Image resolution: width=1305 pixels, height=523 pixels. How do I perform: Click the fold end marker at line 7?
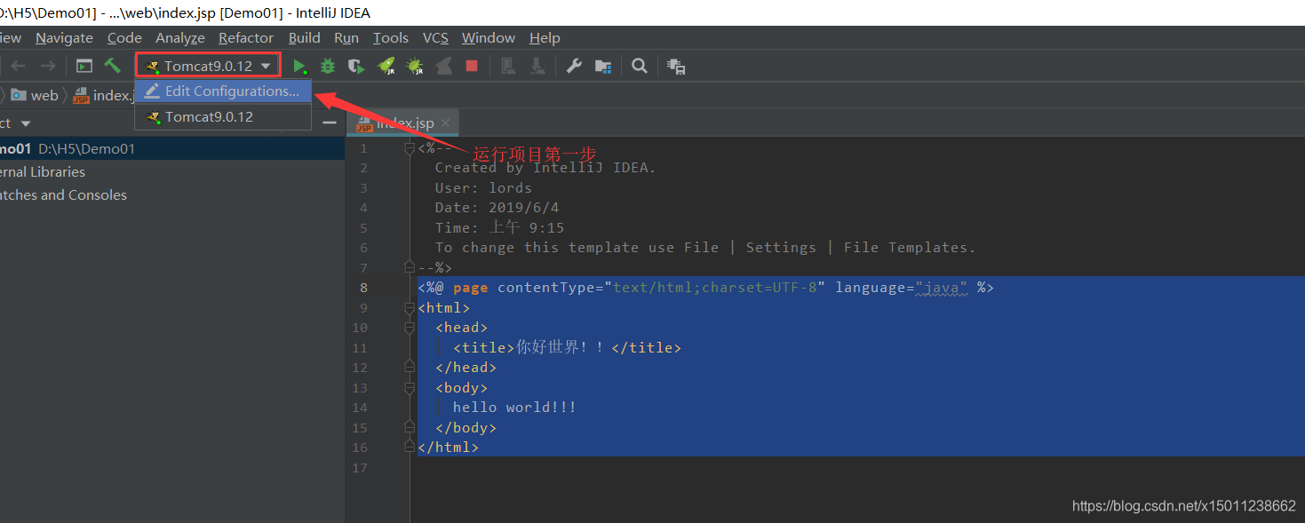tap(410, 267)
